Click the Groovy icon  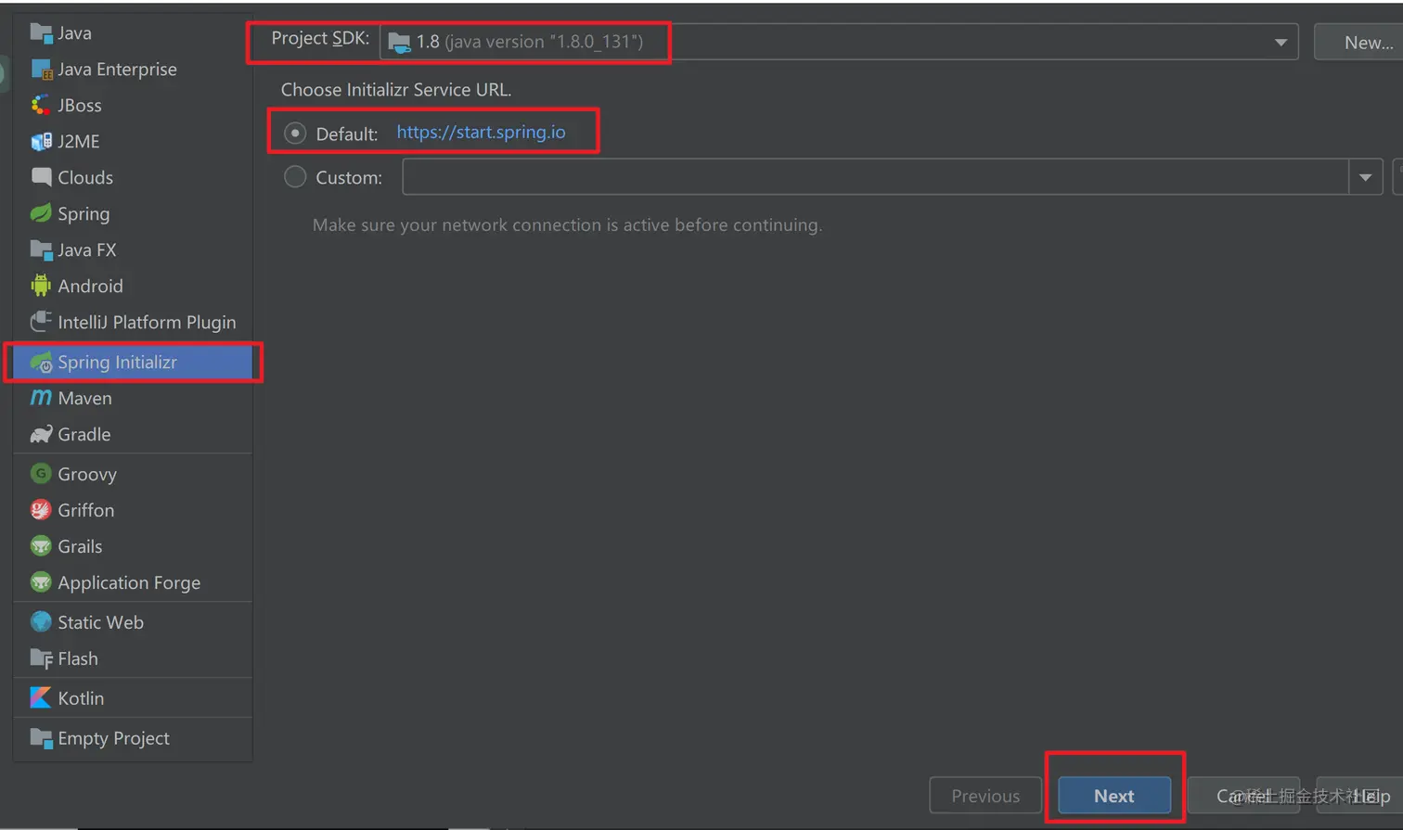pyautogui.click(x=41, y=474)
